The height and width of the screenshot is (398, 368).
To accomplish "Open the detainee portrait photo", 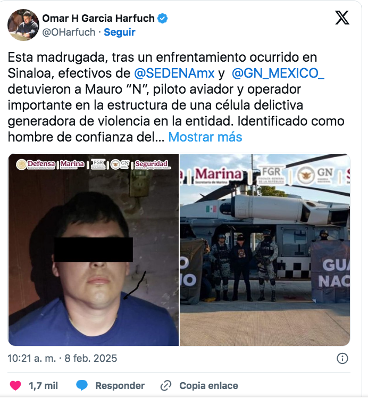I will point(94,250).
